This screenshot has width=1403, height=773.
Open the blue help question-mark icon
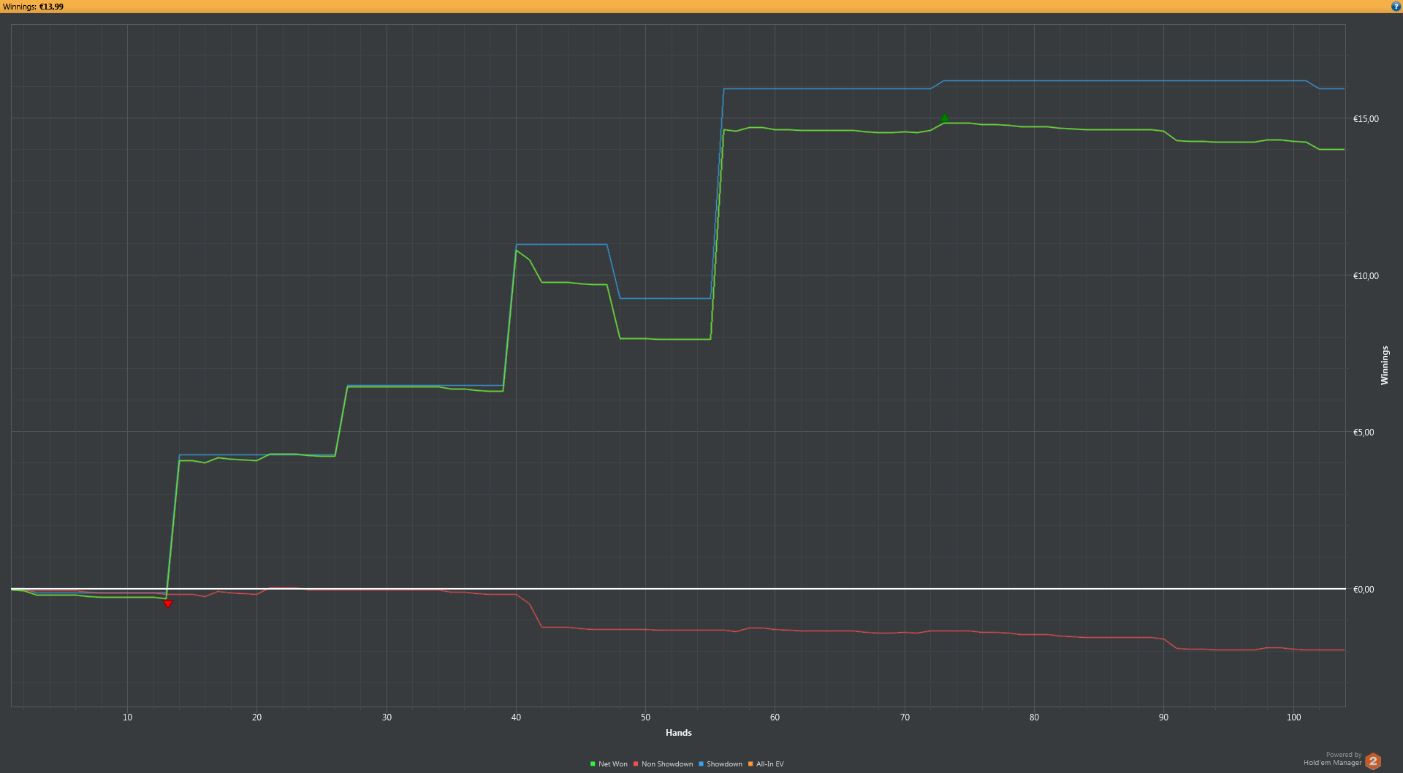click(1396, 7)
